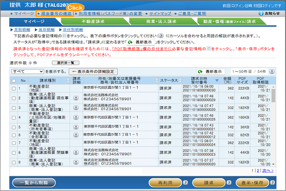Tick the checkbox for row 4
286x191 pixels.
[14, 118]
